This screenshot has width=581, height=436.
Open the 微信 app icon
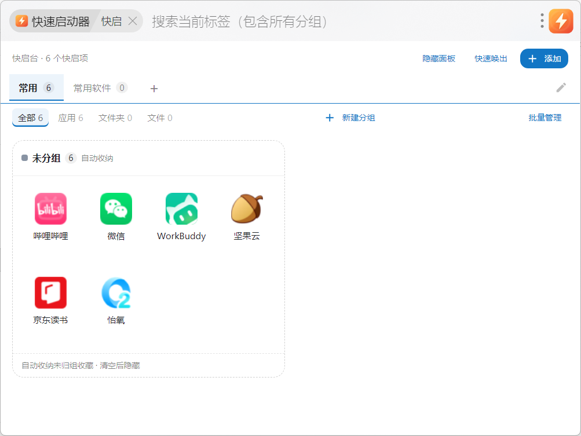pyautogui.click(x=116, y=208)
